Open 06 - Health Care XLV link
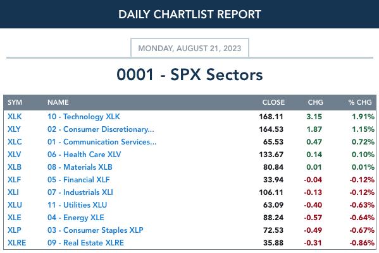379x253 pixels. 84,155
